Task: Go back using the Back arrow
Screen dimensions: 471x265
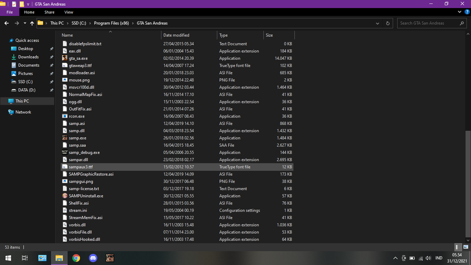Action: point(7,23)
